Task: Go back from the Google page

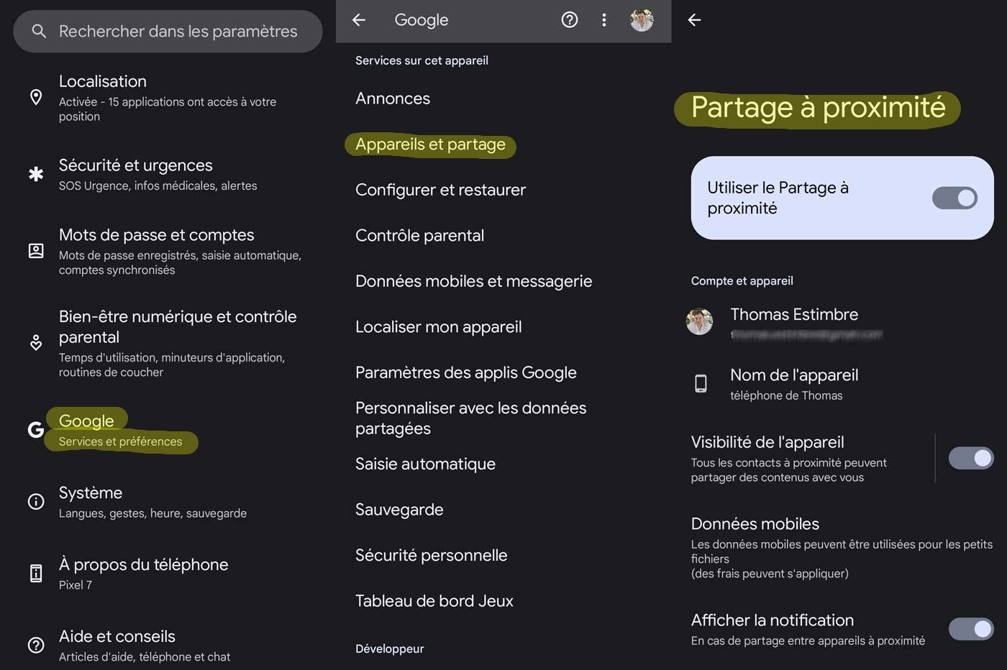Action: point(359,20)
